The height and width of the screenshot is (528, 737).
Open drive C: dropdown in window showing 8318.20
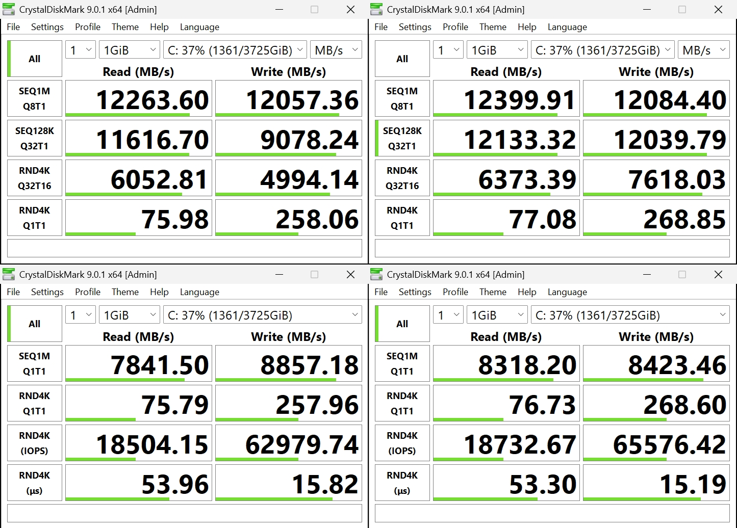630,315
